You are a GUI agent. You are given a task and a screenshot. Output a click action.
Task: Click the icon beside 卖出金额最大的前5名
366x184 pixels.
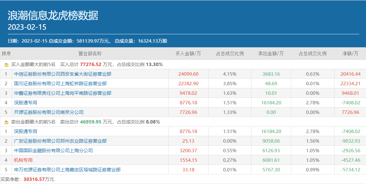[x=6, y=122]
